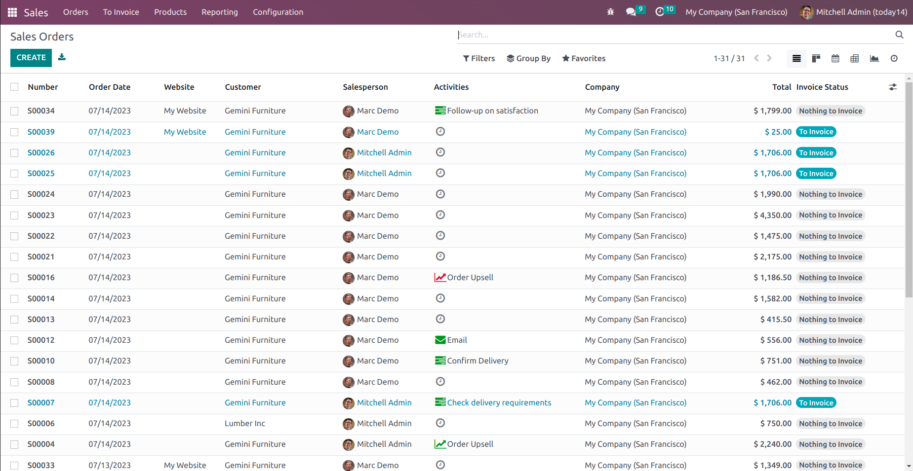Click the CREATE button
Screen dimensions: 913x471
pos(31,58)
